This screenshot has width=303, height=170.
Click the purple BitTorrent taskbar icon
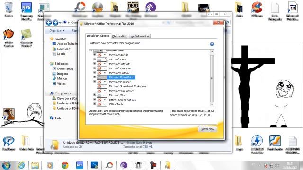(124, 165)
